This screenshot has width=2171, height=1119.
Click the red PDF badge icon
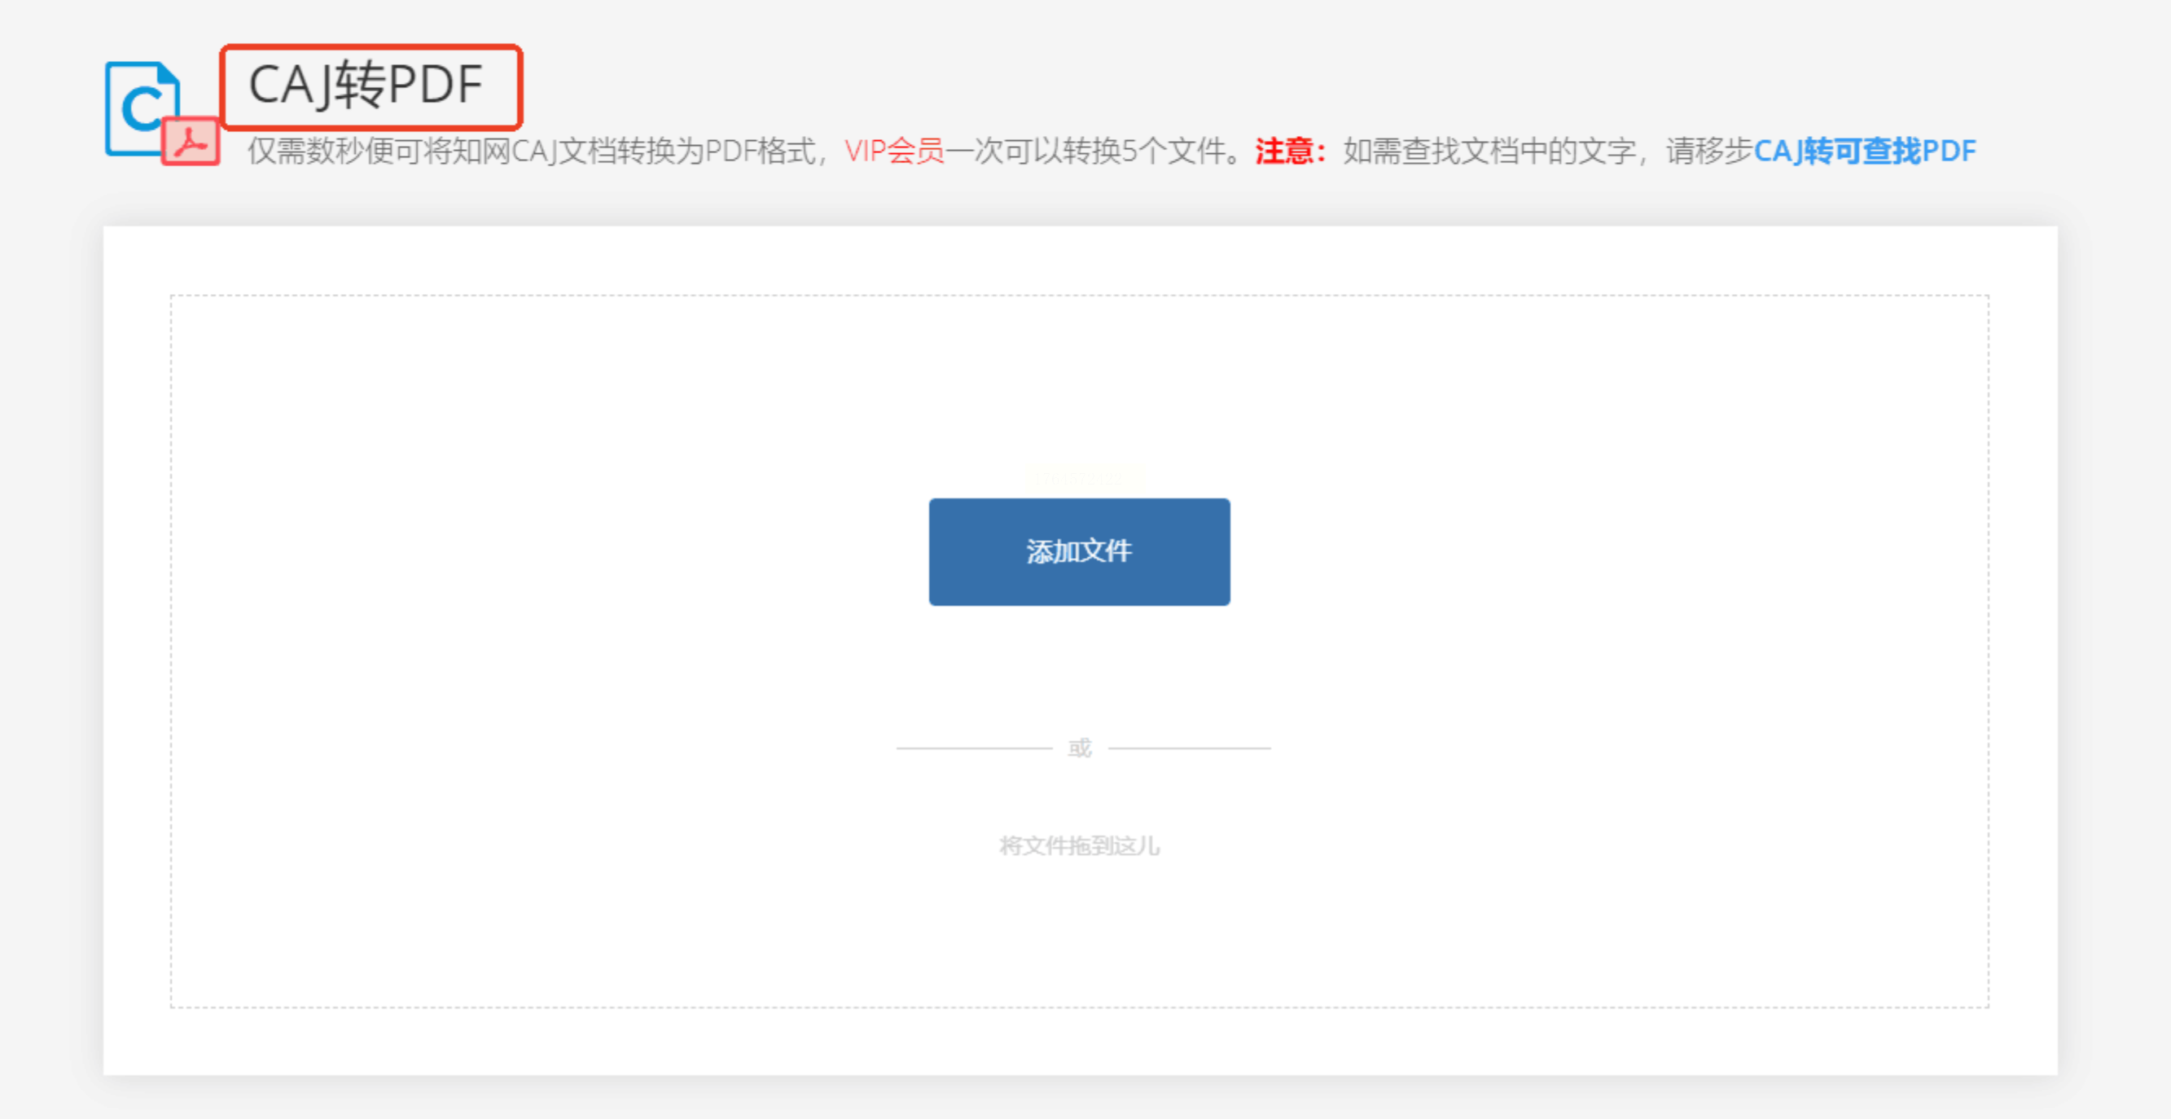point(191,142)
